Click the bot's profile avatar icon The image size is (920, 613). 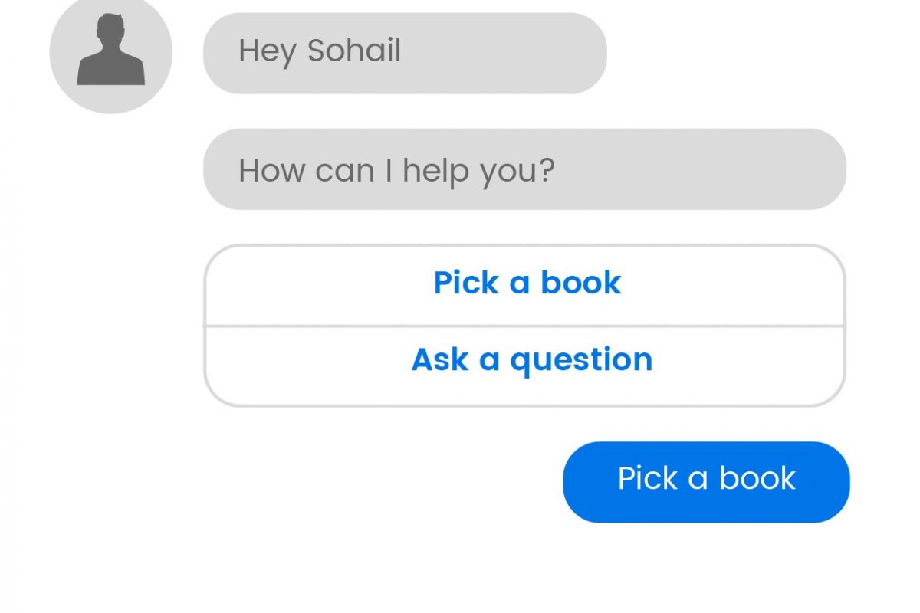[111, 53]
